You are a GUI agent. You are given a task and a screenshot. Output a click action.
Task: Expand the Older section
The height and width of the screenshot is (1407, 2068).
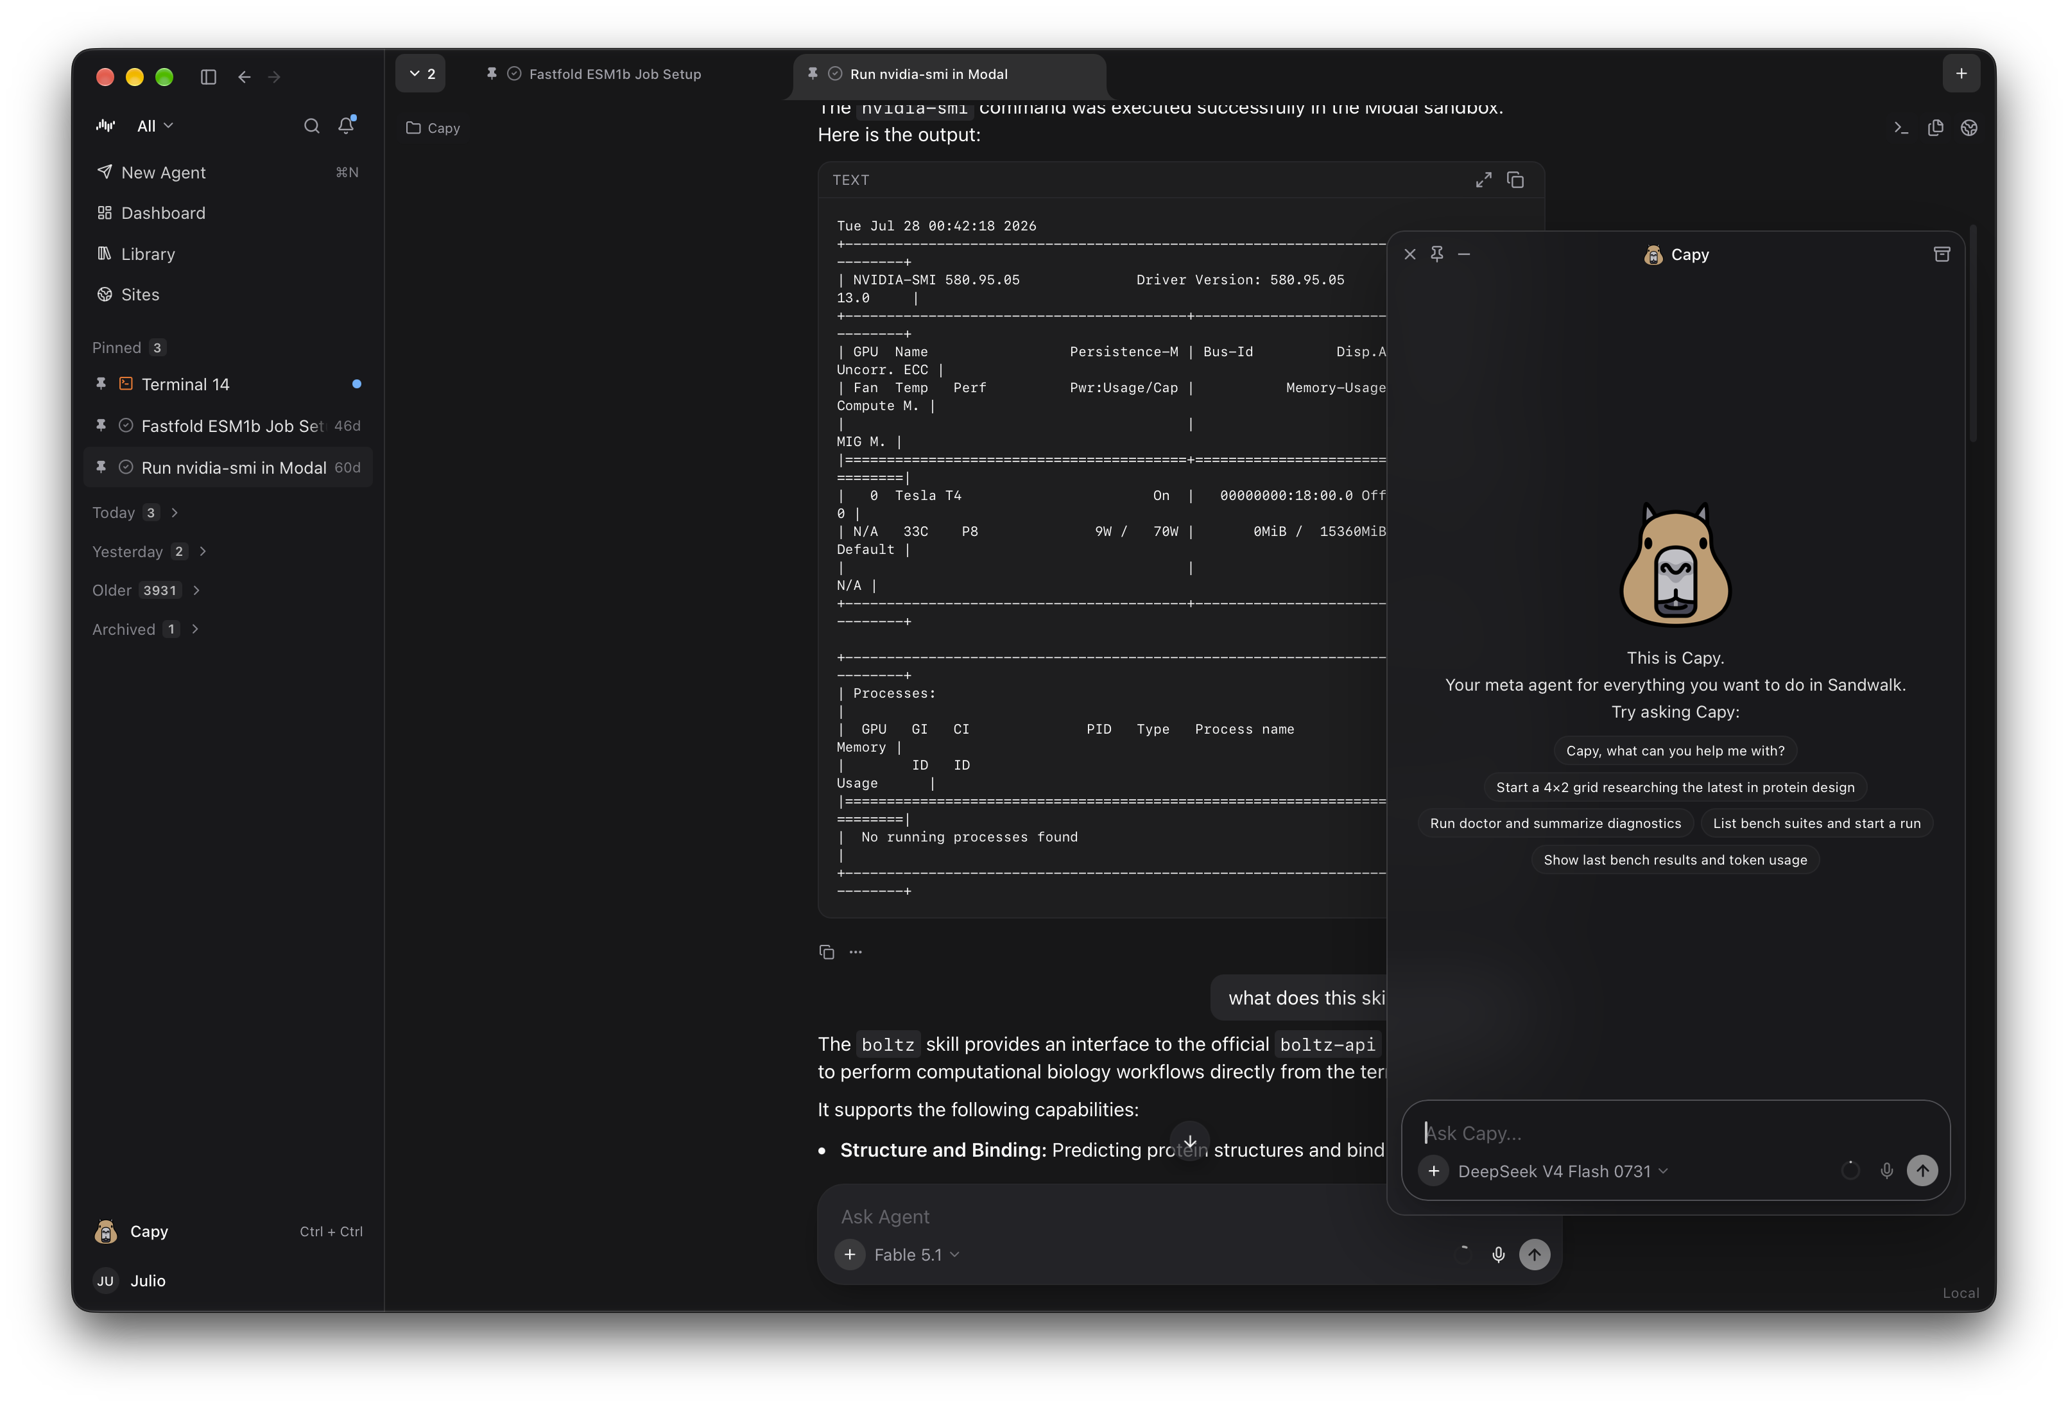click(x=146, y=590)
